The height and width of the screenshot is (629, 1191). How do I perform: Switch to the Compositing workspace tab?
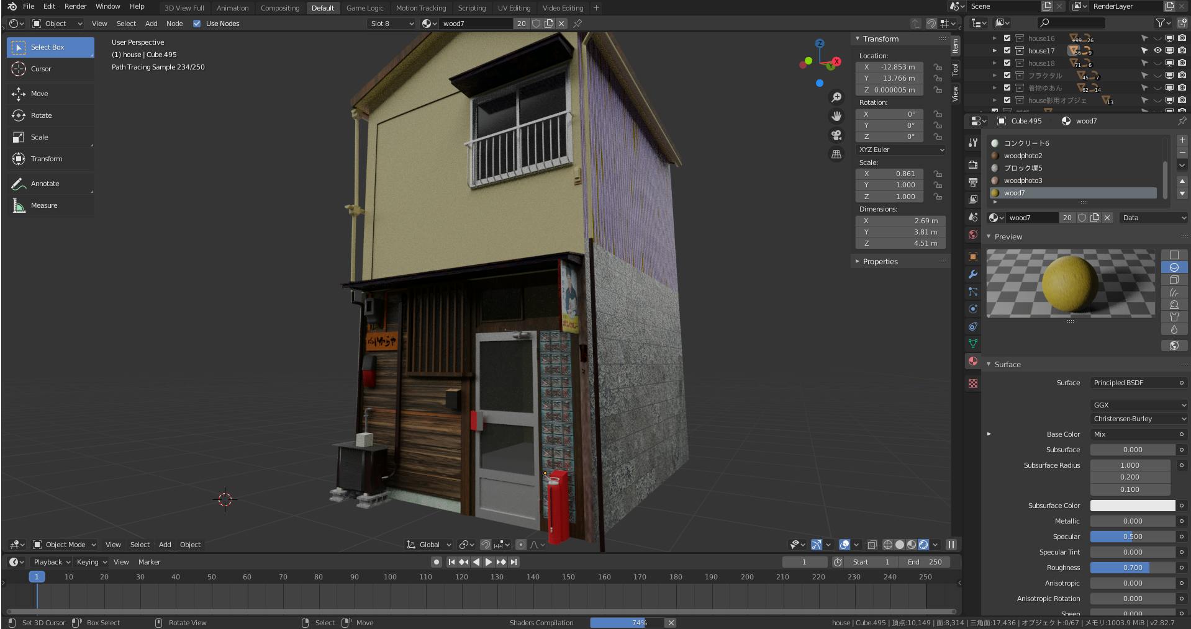click(279, 8)
